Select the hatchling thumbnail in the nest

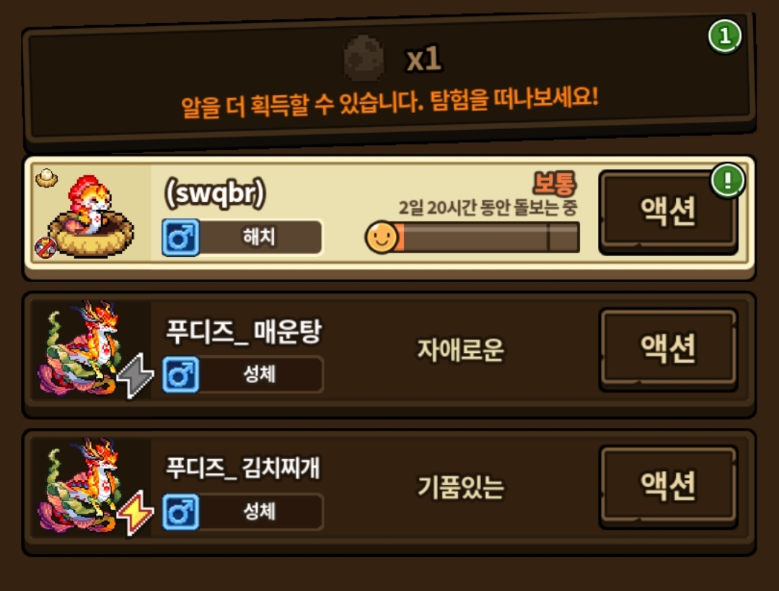pyautogui.click(x=90, y=215)
